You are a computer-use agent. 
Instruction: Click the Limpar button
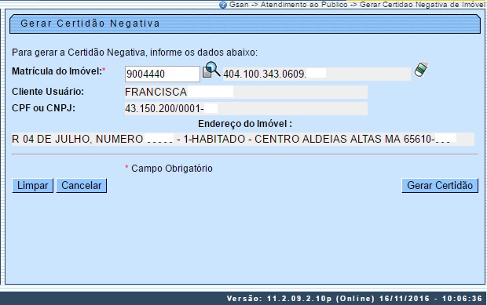pyautogui.click(x=33, y=185)
